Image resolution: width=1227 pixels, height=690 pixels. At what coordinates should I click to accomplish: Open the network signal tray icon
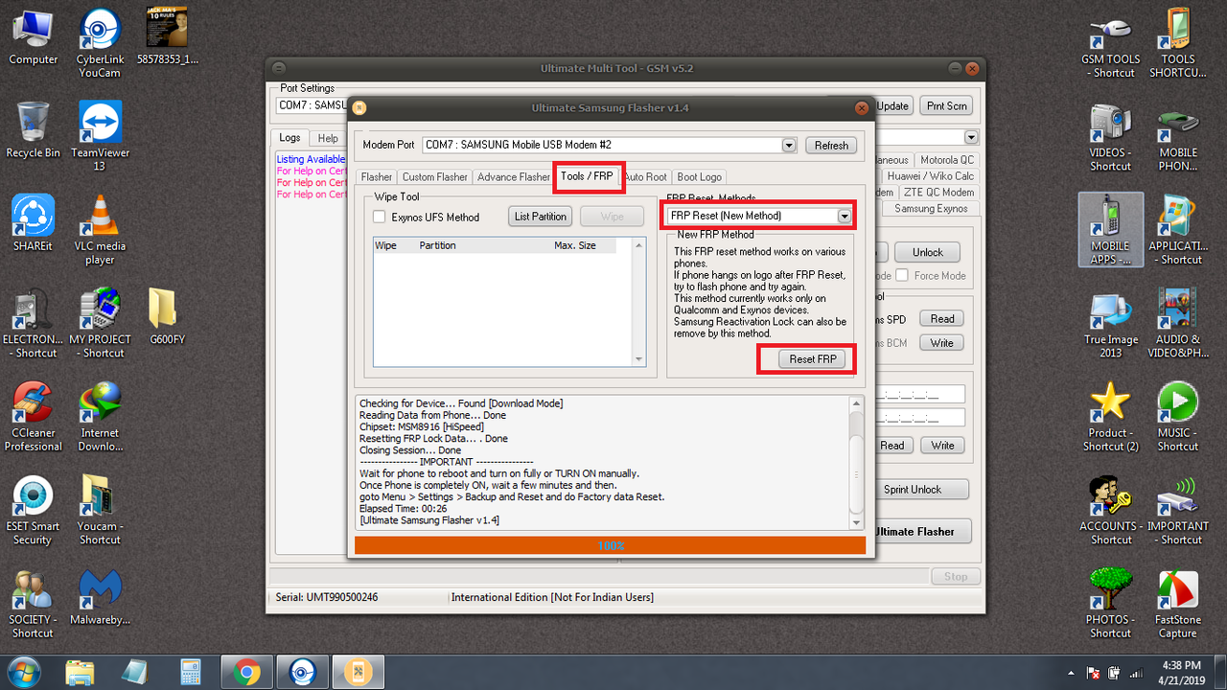(1138, 672)
